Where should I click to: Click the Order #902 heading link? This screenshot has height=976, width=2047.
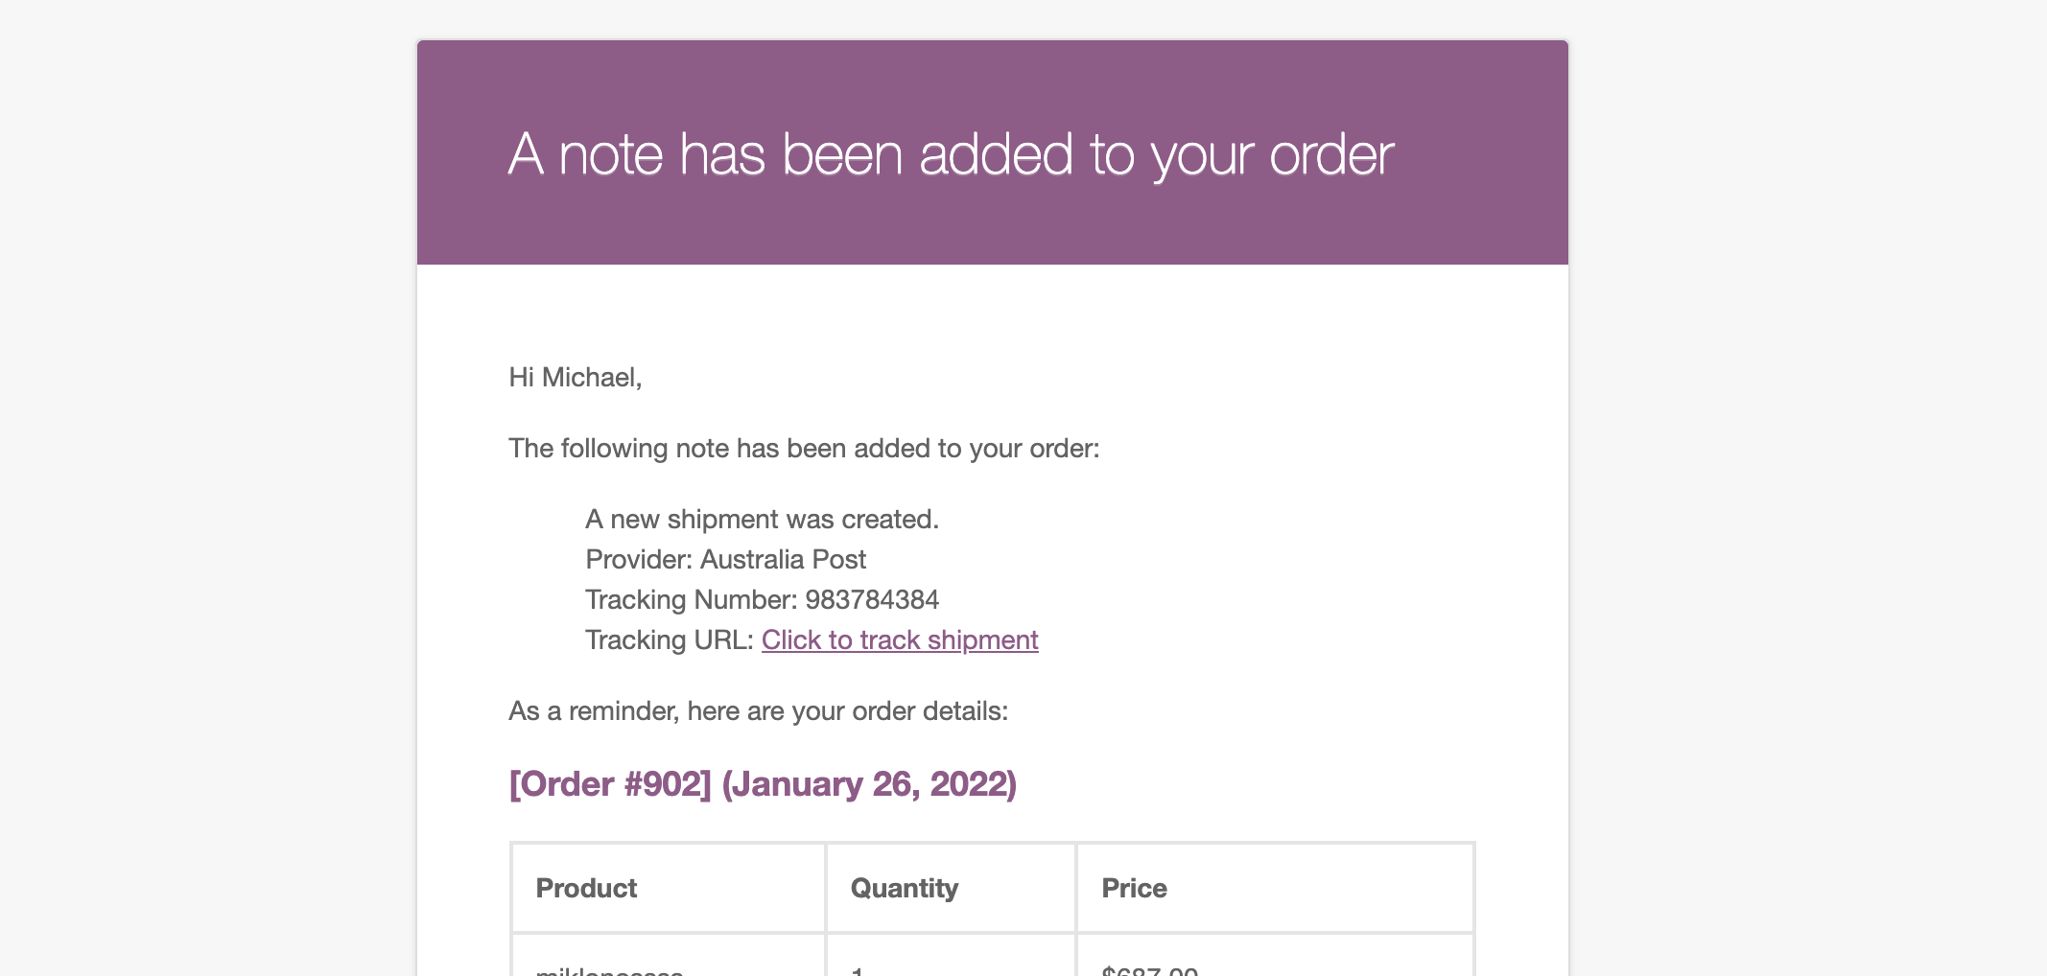click(610, 783)
